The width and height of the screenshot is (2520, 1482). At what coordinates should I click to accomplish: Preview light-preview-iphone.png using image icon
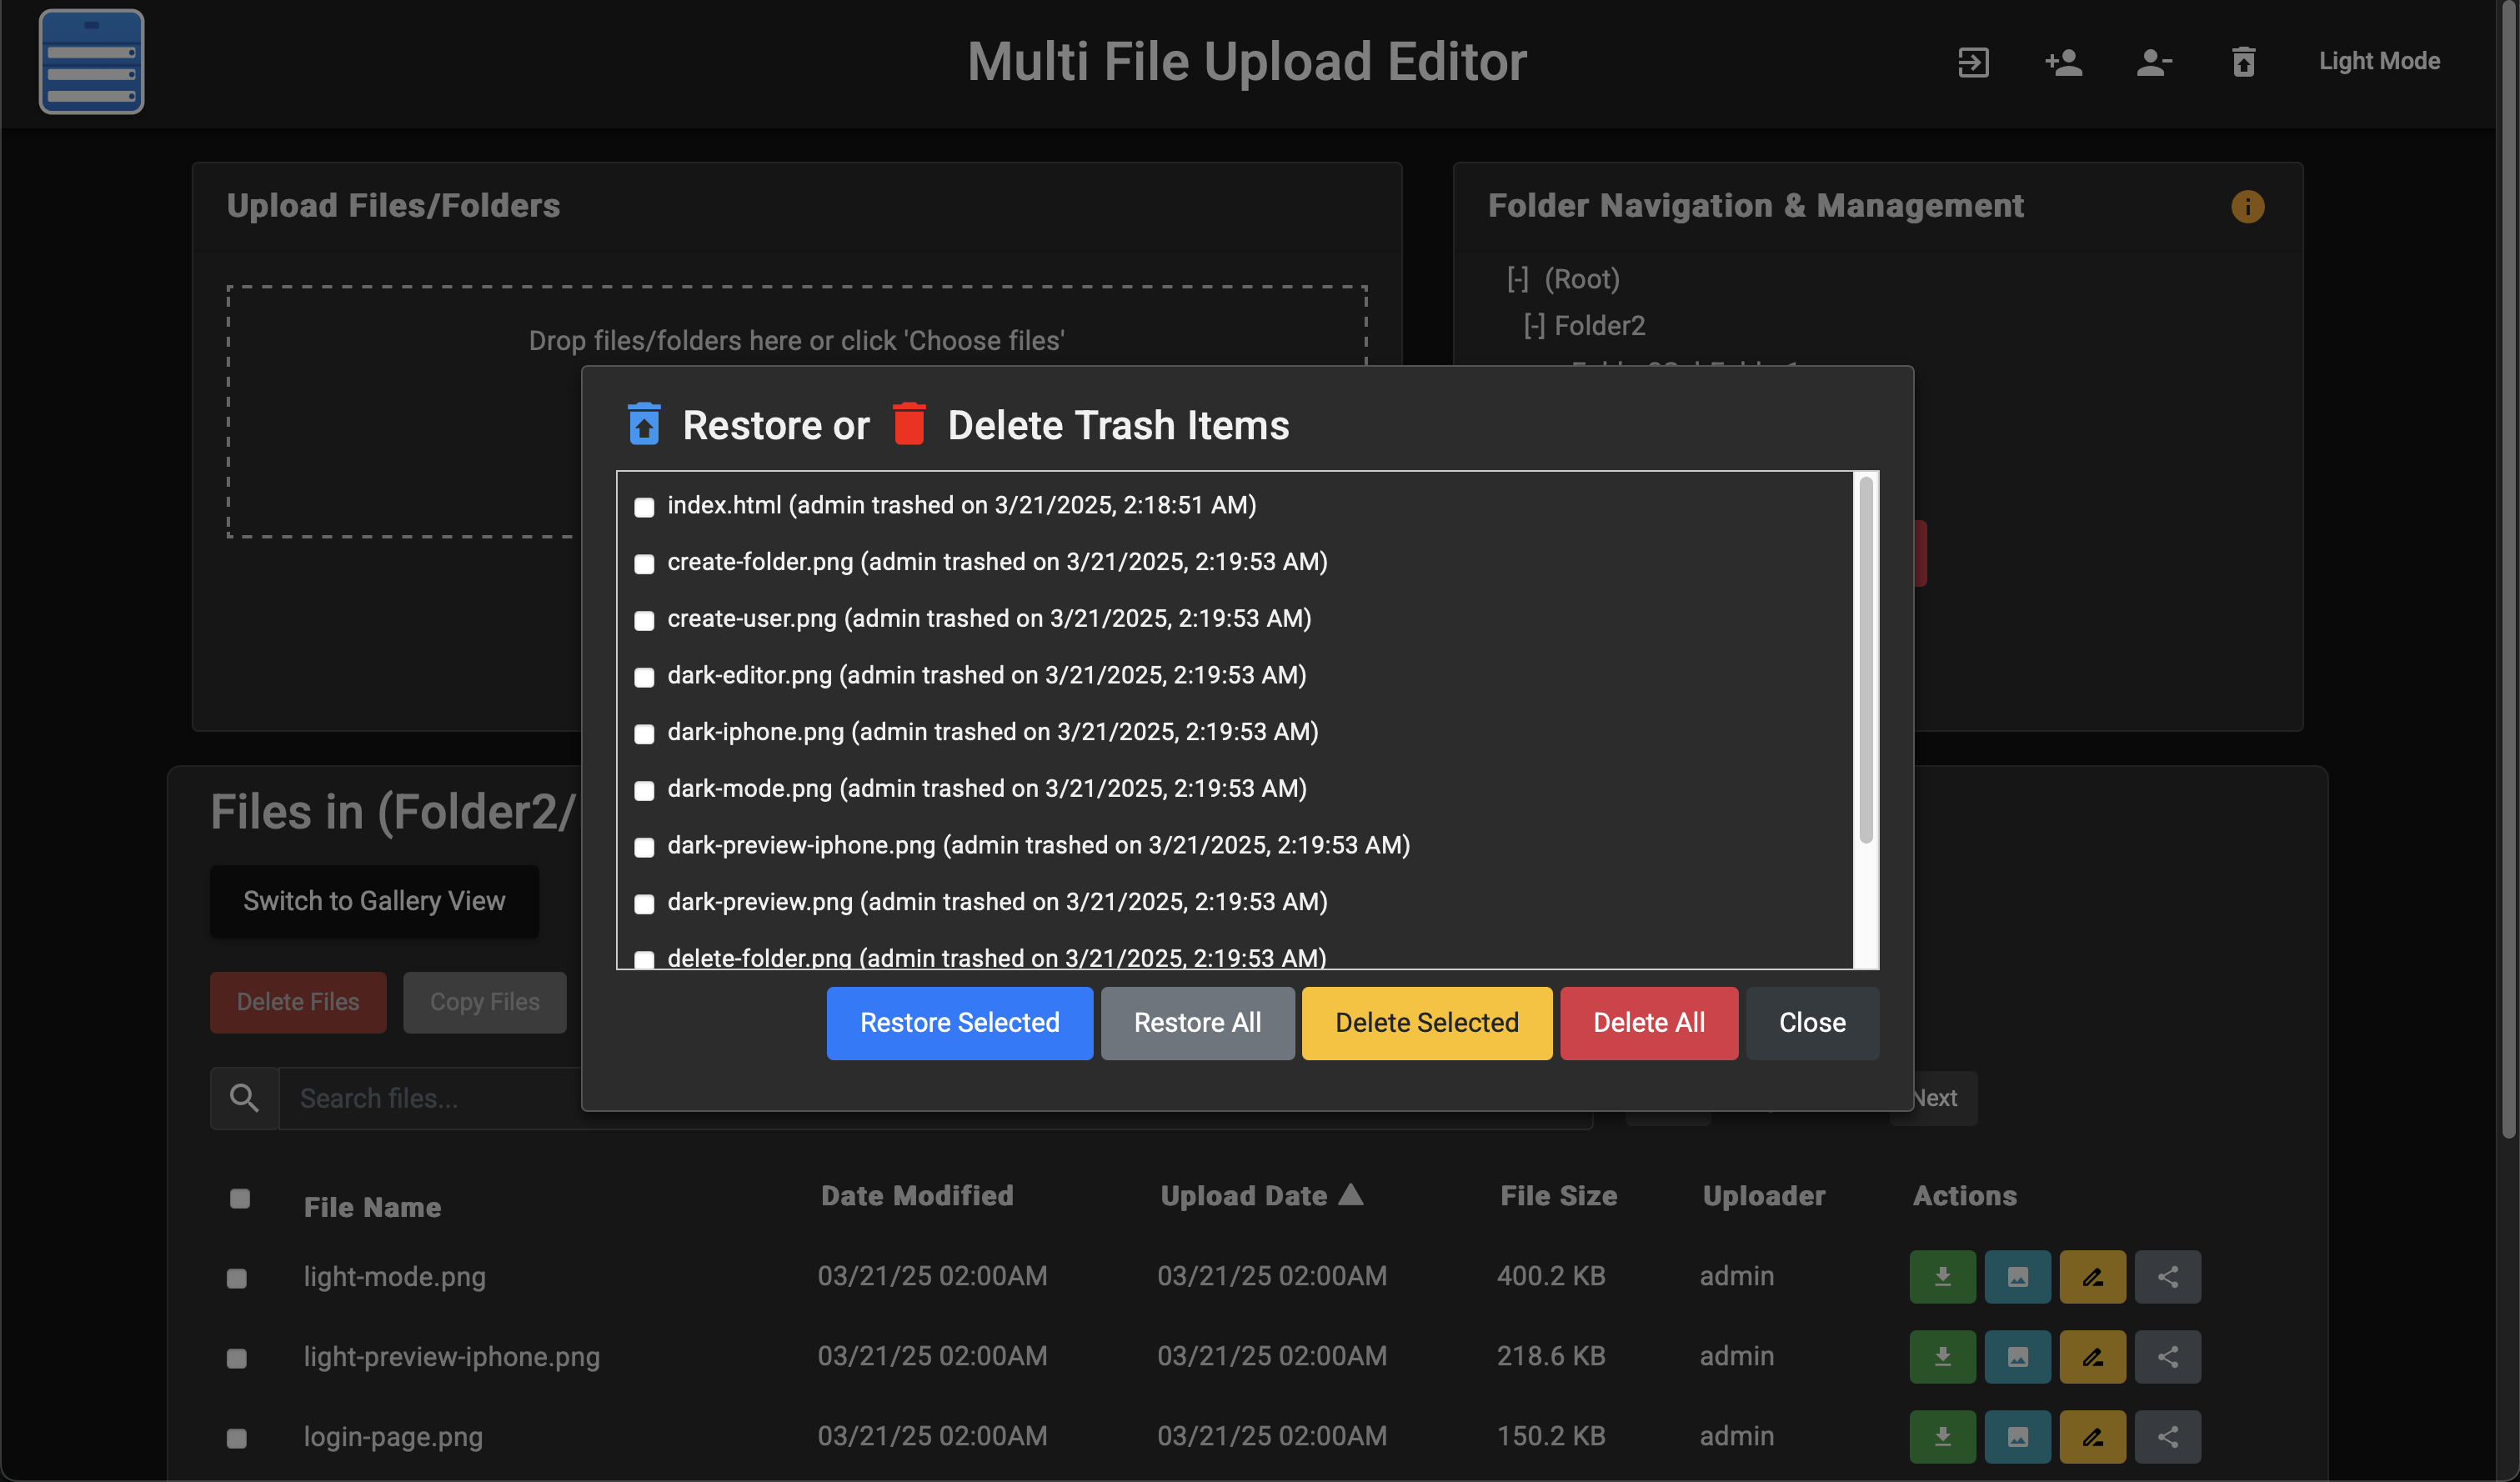(2017, 1357)
